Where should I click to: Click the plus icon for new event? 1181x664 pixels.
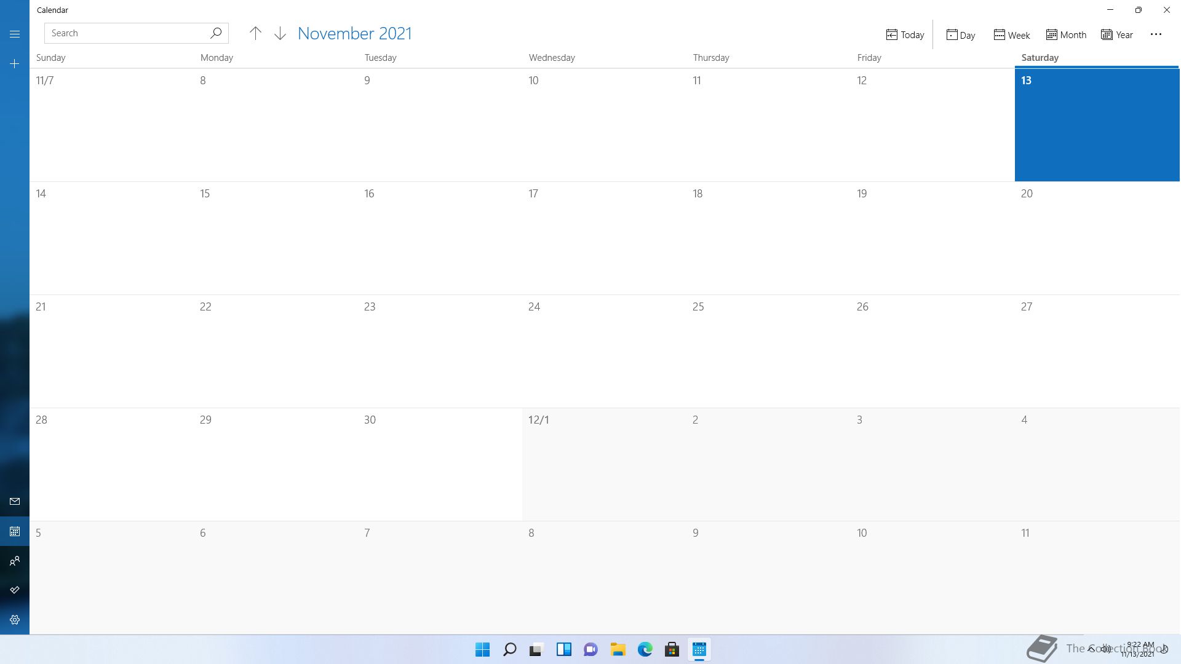click(15, 64)
